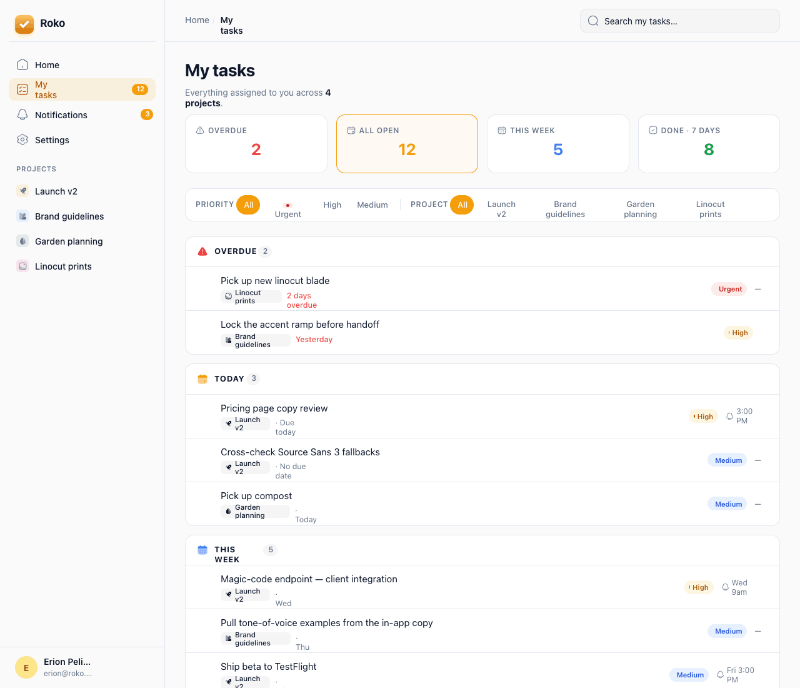This screenshot has height=688, width=800.
Task: Filter tasks by Linocut prints project chip
Action: [710, 209]
